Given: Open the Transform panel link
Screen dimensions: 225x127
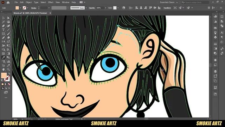Looking at the screenshot, I should tap(167, 8).
